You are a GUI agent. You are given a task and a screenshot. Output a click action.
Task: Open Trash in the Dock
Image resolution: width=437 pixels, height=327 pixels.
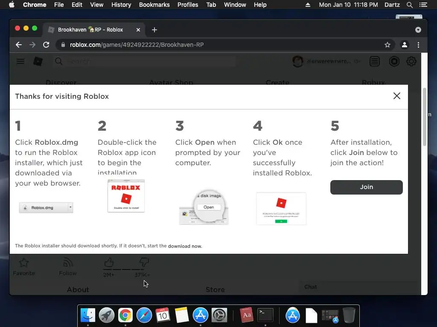pyautogui.click(x=349, y=316)
